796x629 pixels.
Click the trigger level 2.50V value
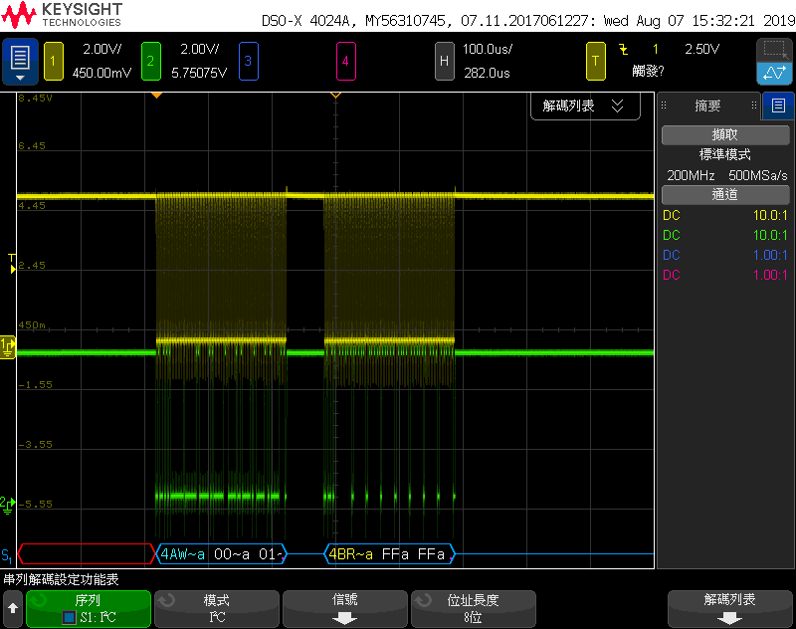point(702,49)
